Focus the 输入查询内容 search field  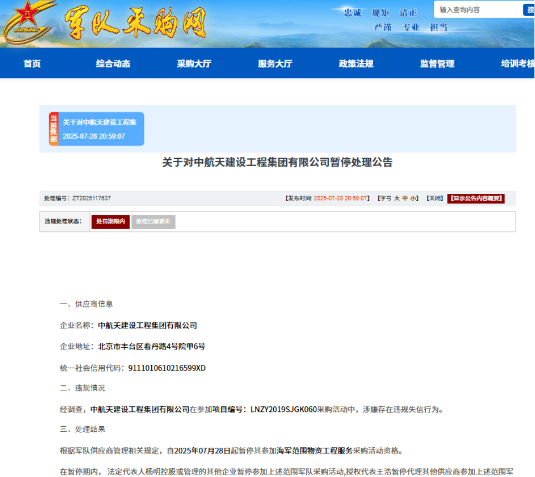[x=478, y=9]
